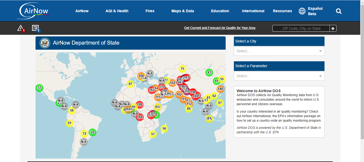Open the Maps & Data menu
This screenshot has height=162, width=364.
tap(183, 11)
